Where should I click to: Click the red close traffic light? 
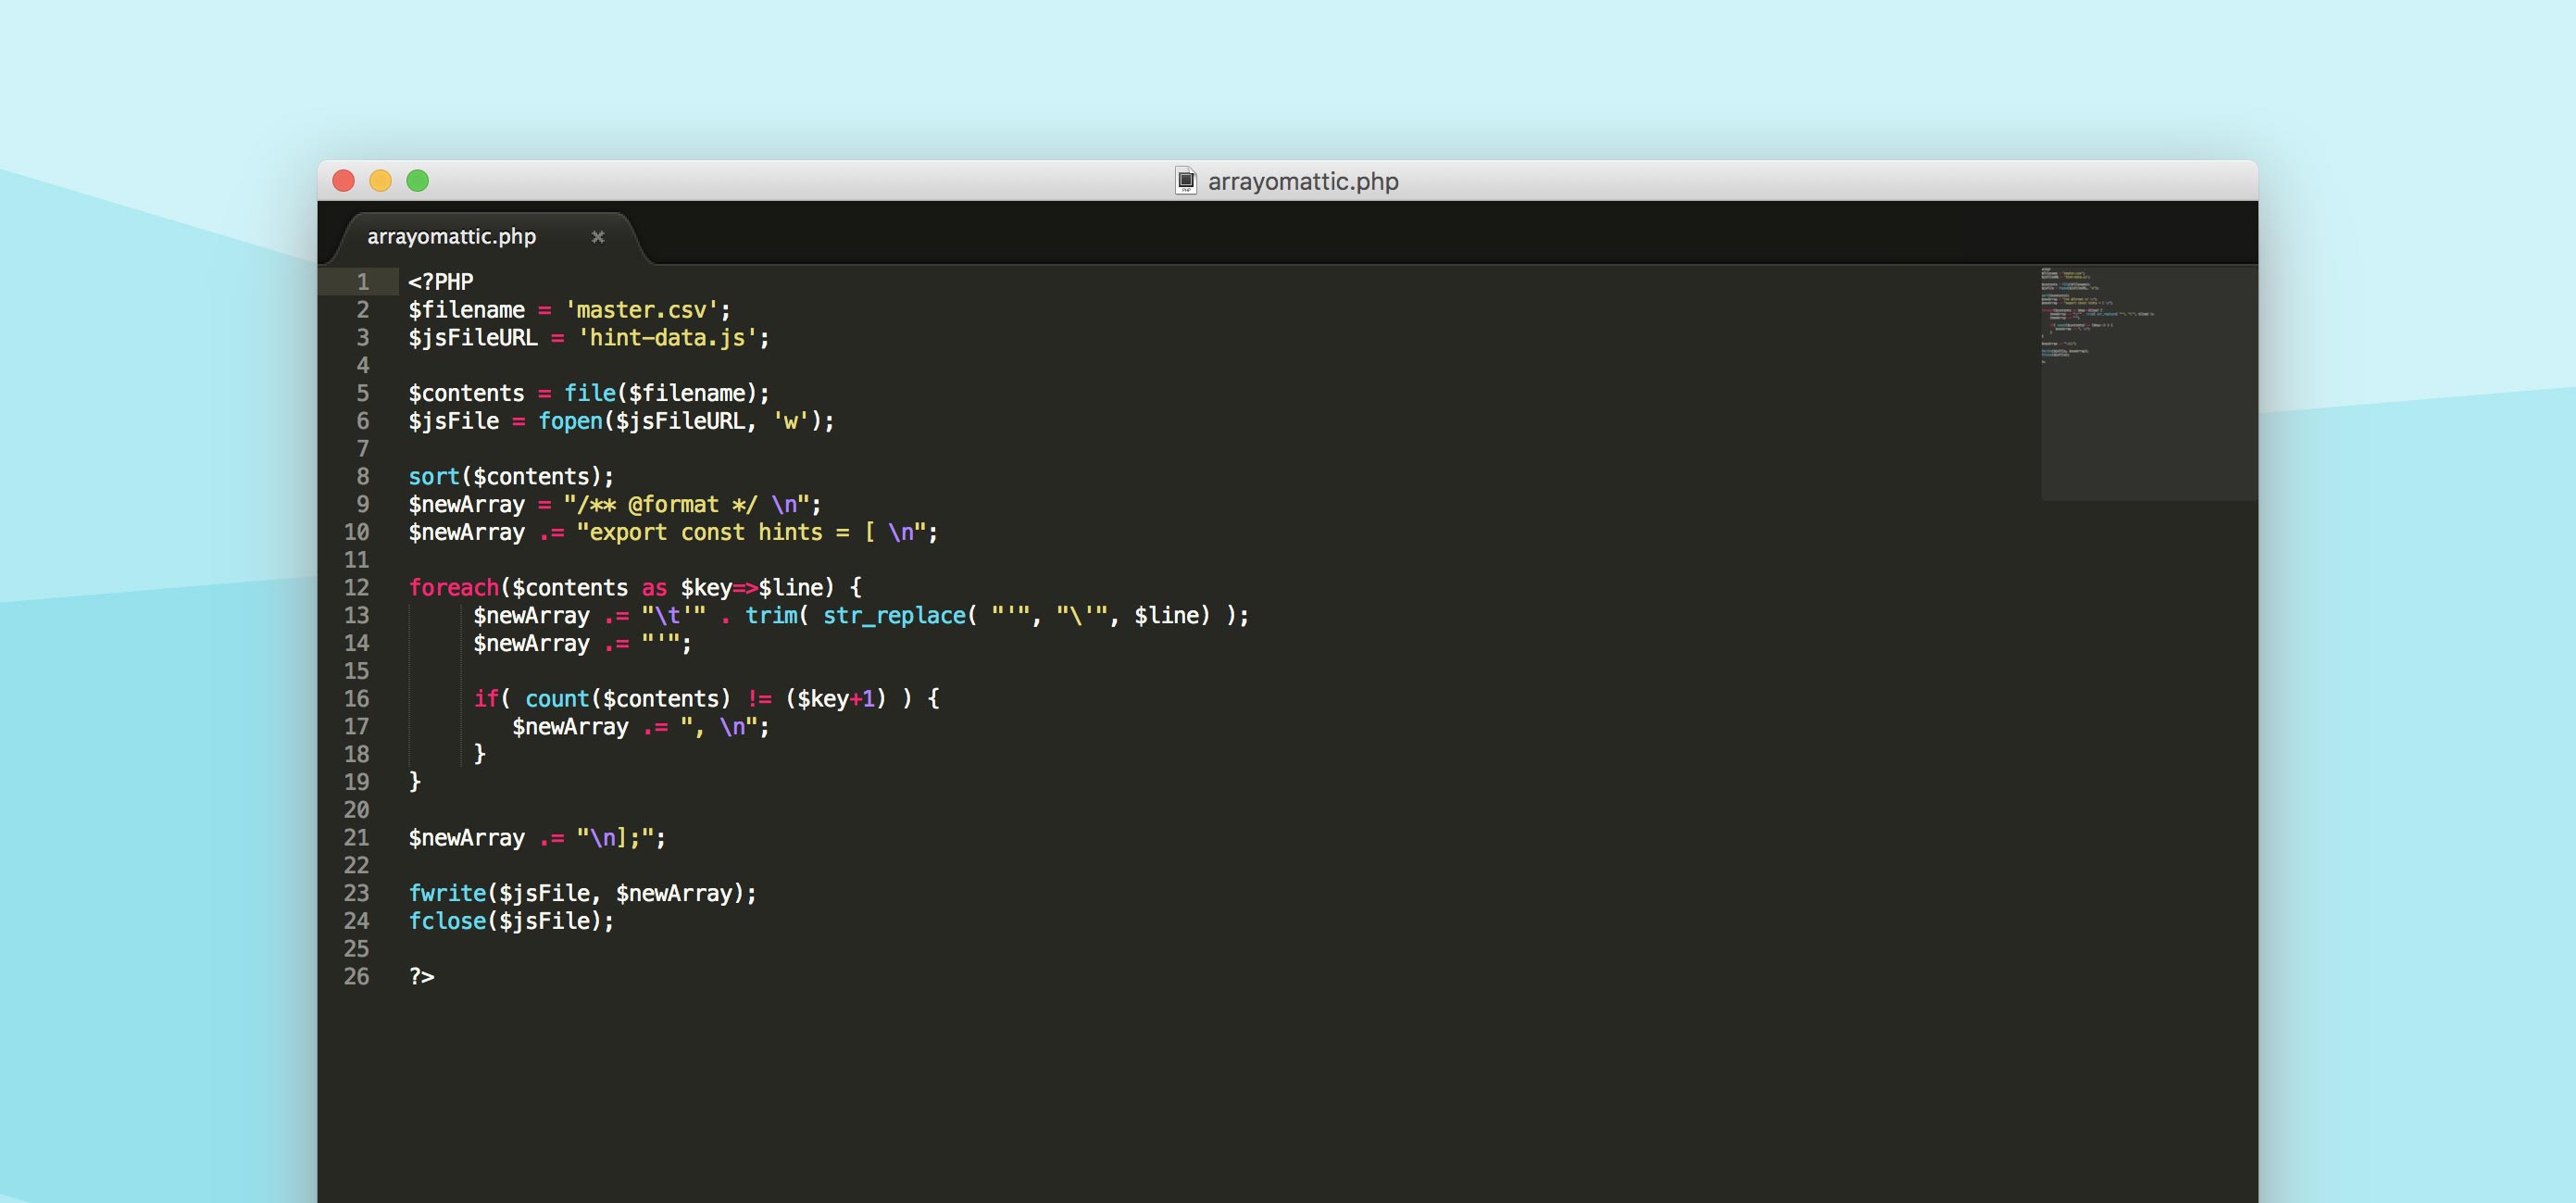(x=344, y=180)
